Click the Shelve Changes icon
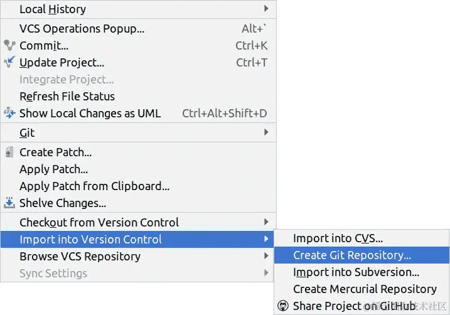The width and height of the screenshot is (450, 315). point(9,203)
